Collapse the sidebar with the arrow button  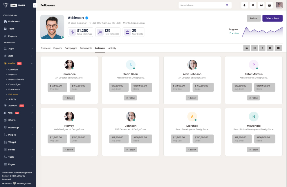tap(35, 6)
